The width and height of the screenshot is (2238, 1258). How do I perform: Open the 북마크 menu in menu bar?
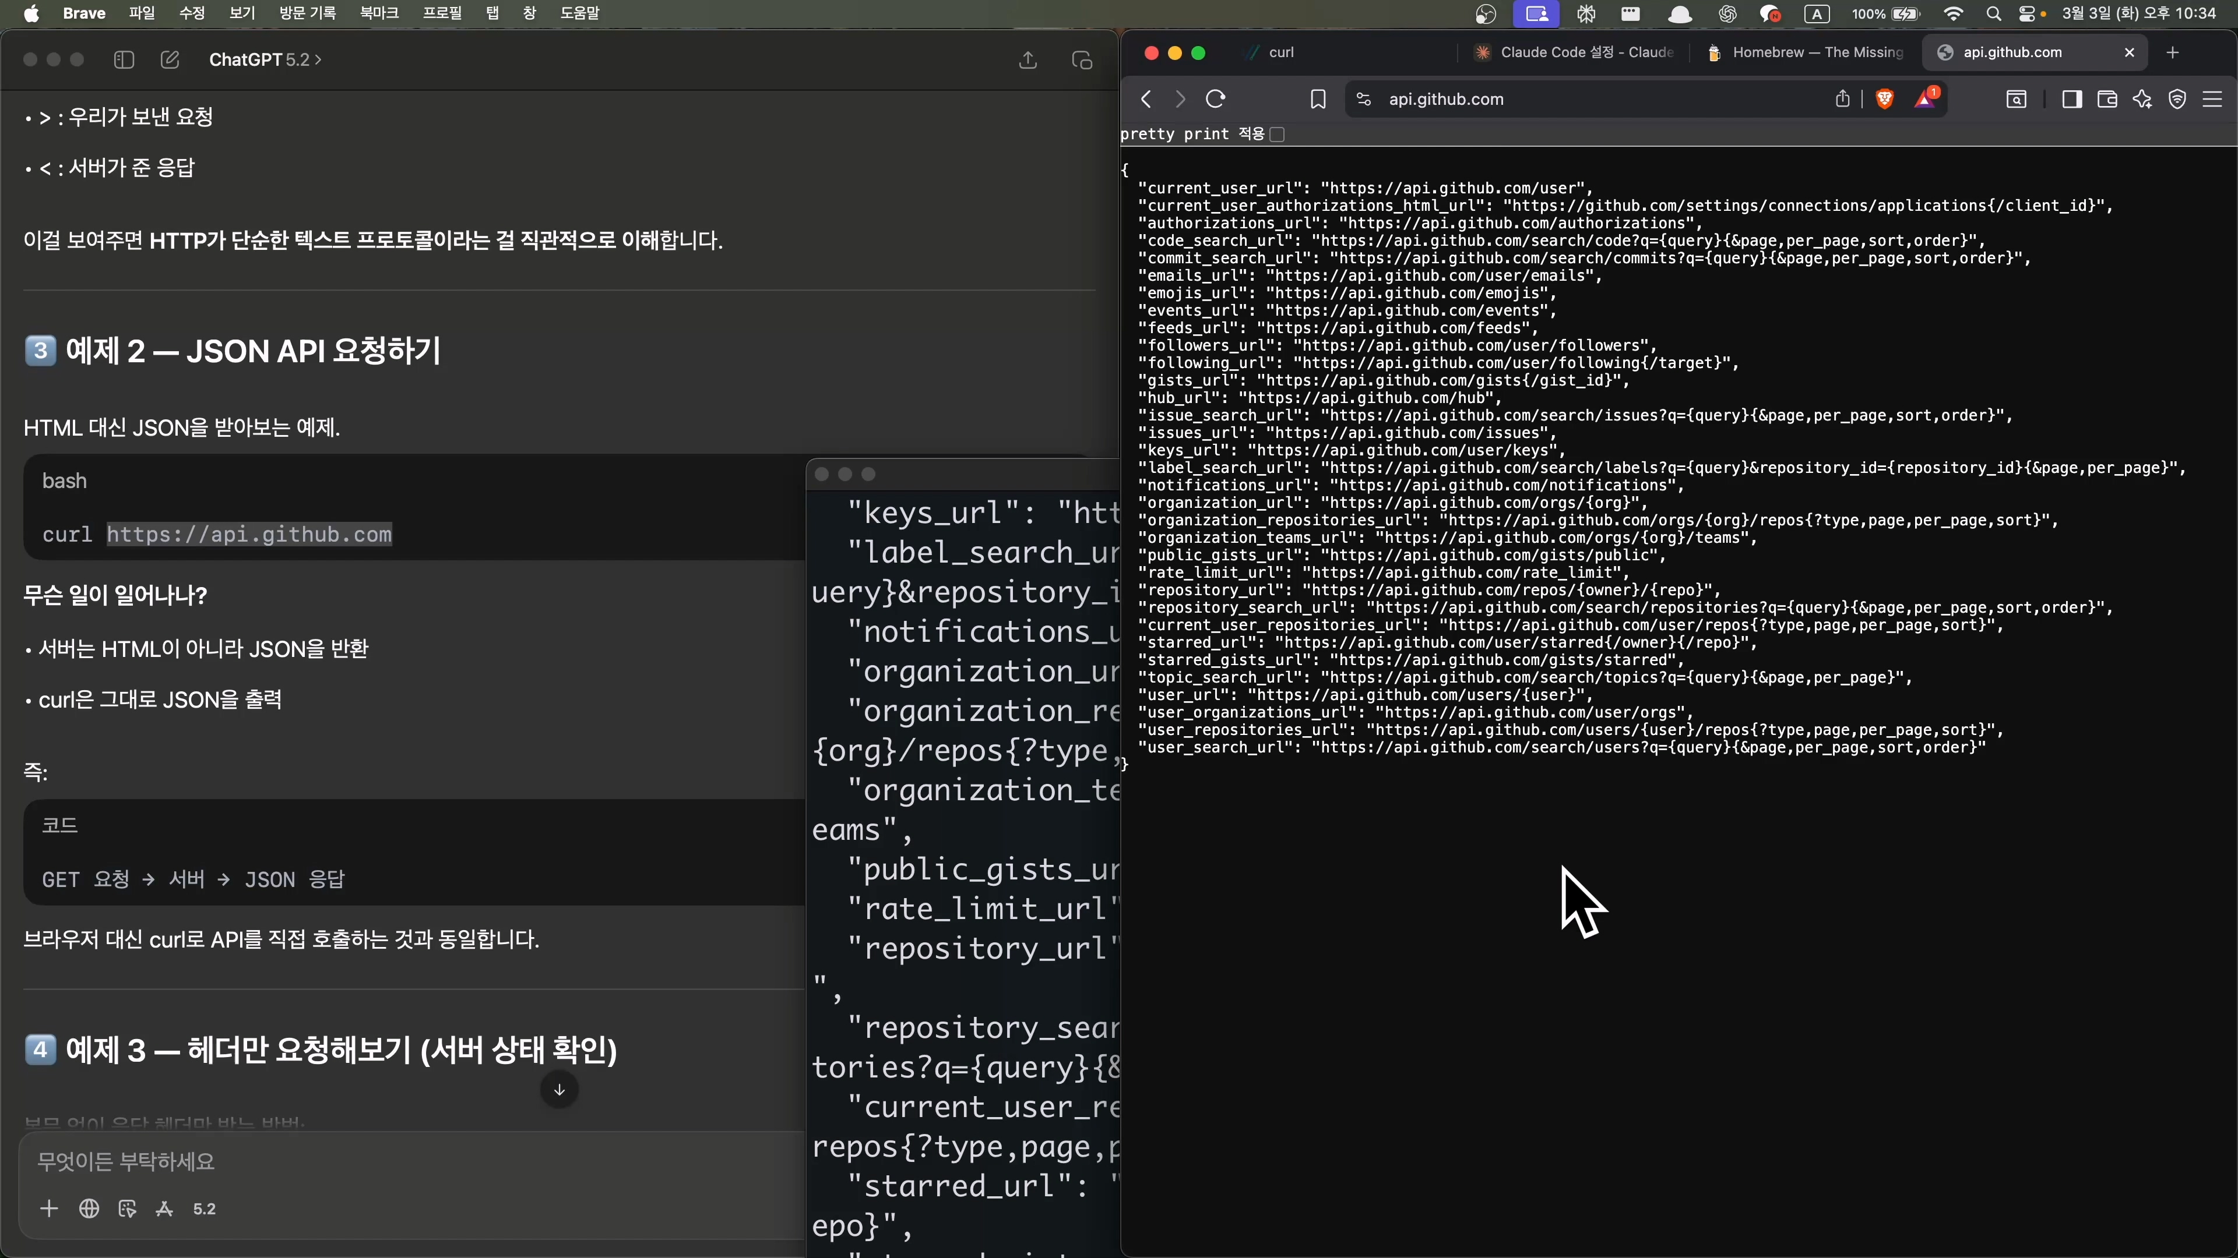(x=379, y=13)
